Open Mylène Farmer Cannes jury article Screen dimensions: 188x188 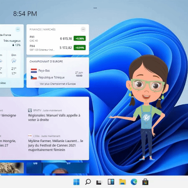coord(56,145)
